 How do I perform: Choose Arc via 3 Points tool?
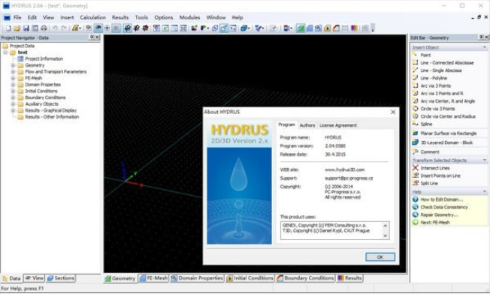(x=435, y=85)
